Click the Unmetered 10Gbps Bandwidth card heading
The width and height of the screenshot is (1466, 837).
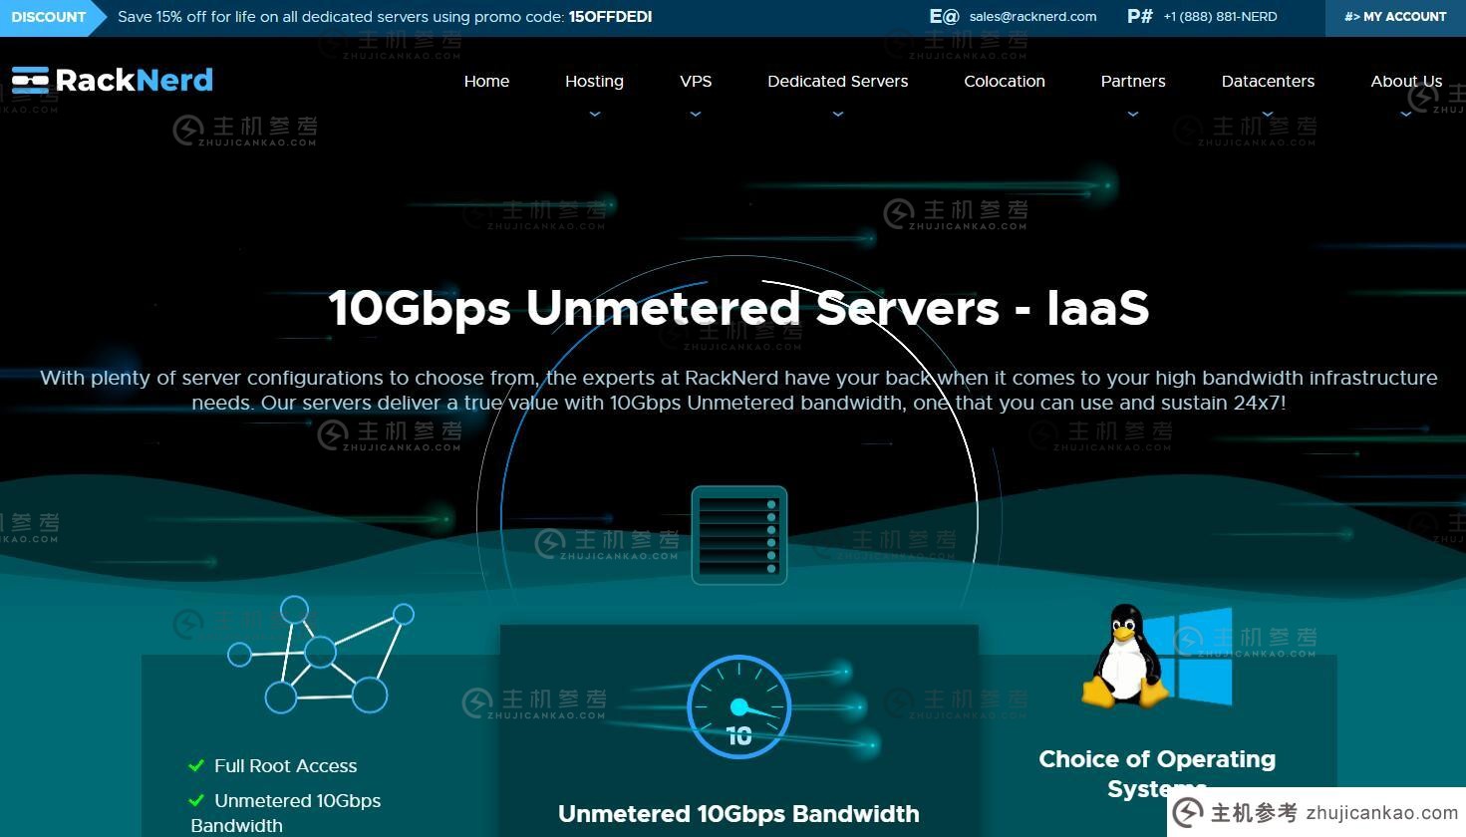pos(738,813)
